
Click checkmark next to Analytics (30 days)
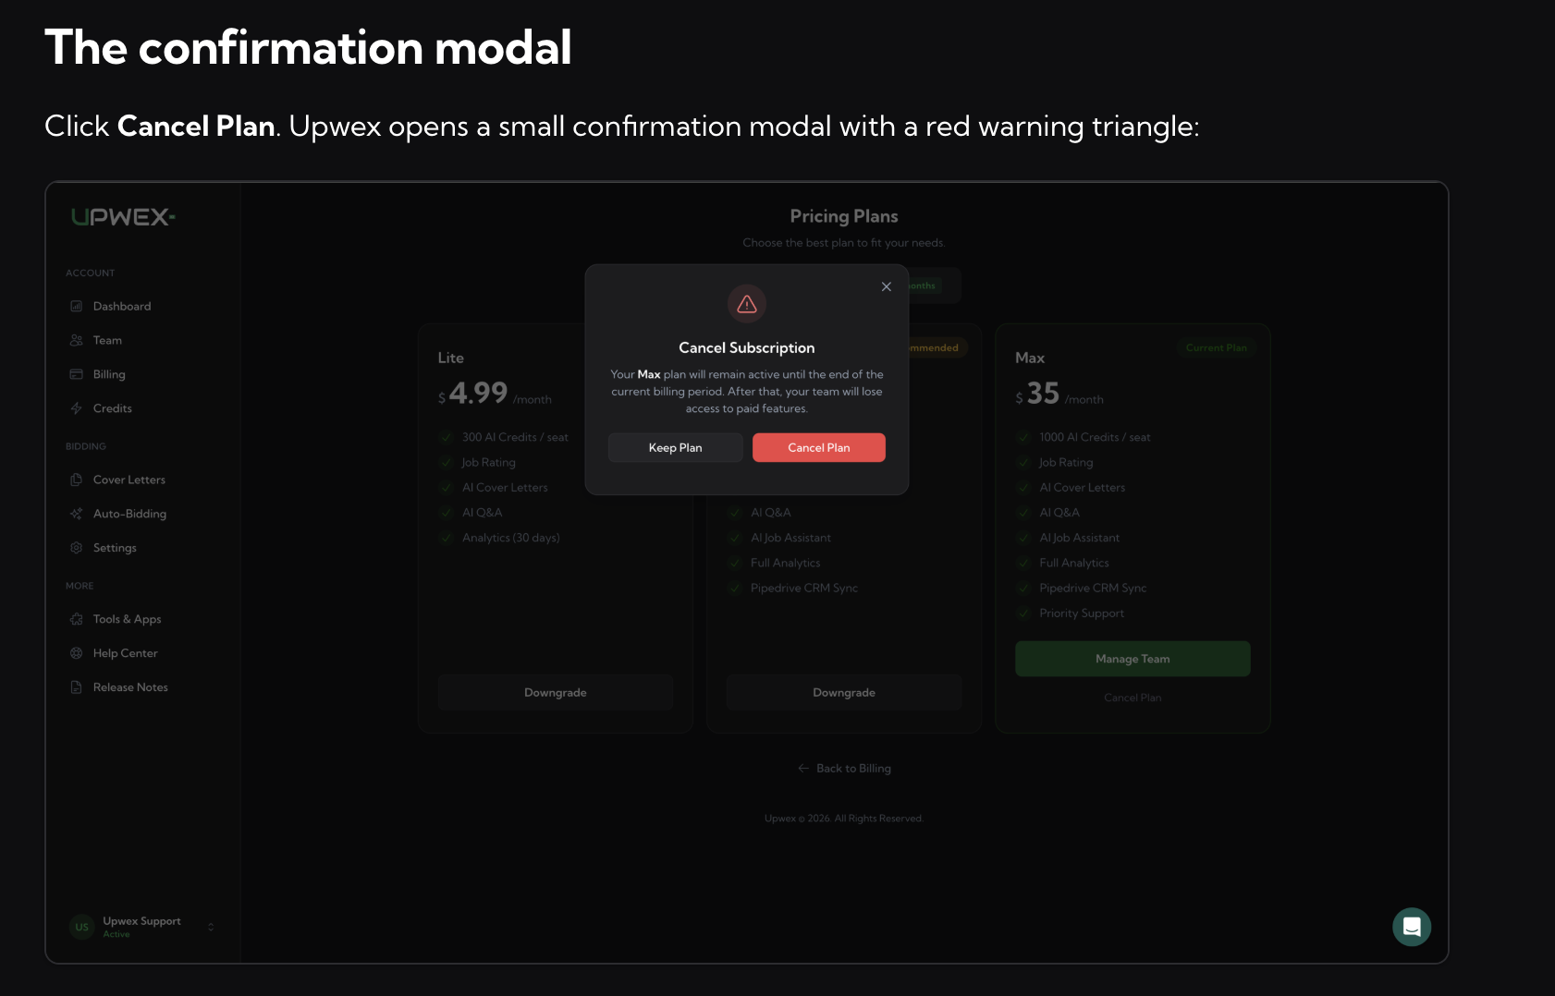pos(447,538)
